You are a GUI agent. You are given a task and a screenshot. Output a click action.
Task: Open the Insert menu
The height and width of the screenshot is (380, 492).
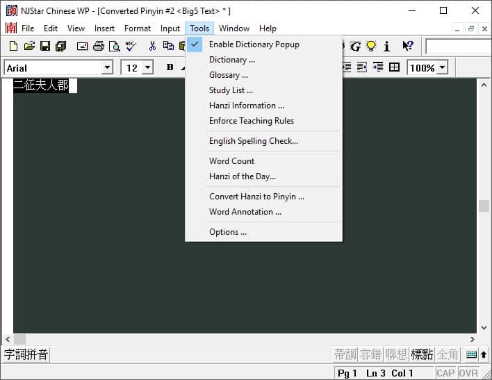[x=104, y=28]
